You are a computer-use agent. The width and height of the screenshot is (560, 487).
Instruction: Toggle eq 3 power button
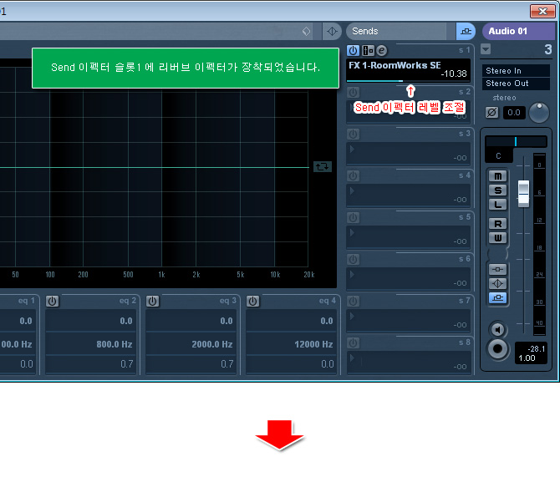point(152,302)
